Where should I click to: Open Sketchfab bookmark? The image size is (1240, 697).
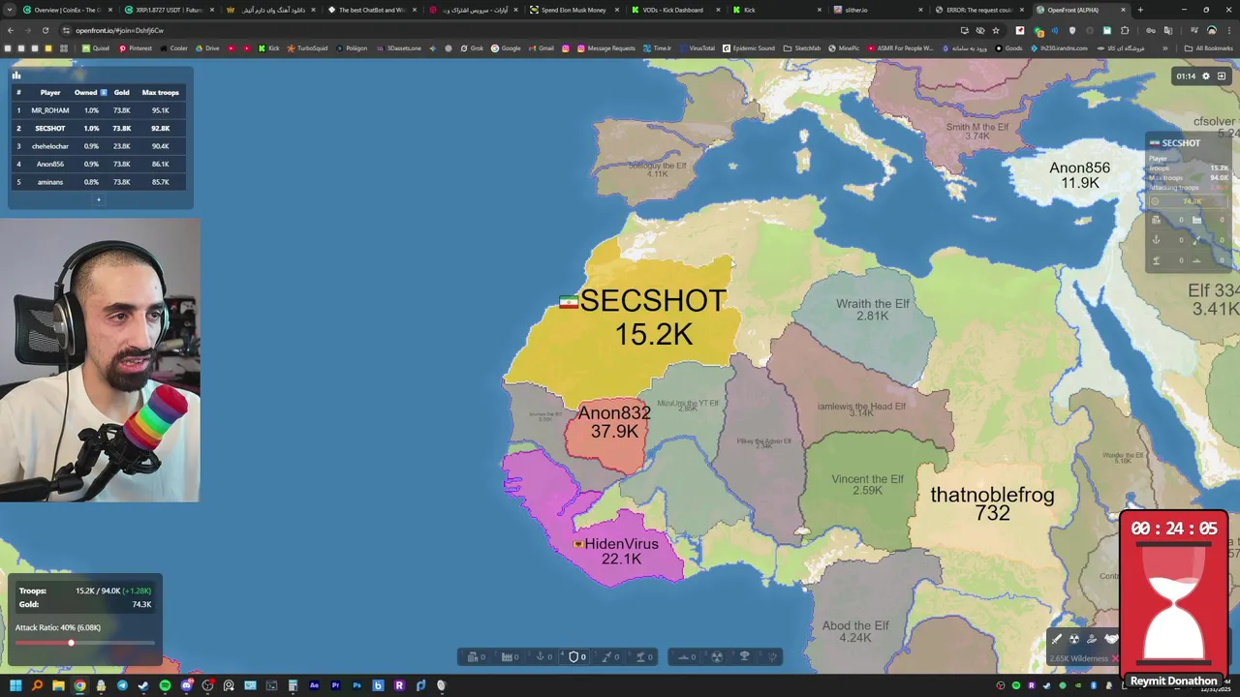802,47
